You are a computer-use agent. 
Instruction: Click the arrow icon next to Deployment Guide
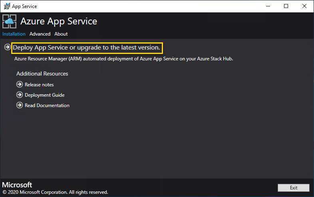click(x=20, y=95)
